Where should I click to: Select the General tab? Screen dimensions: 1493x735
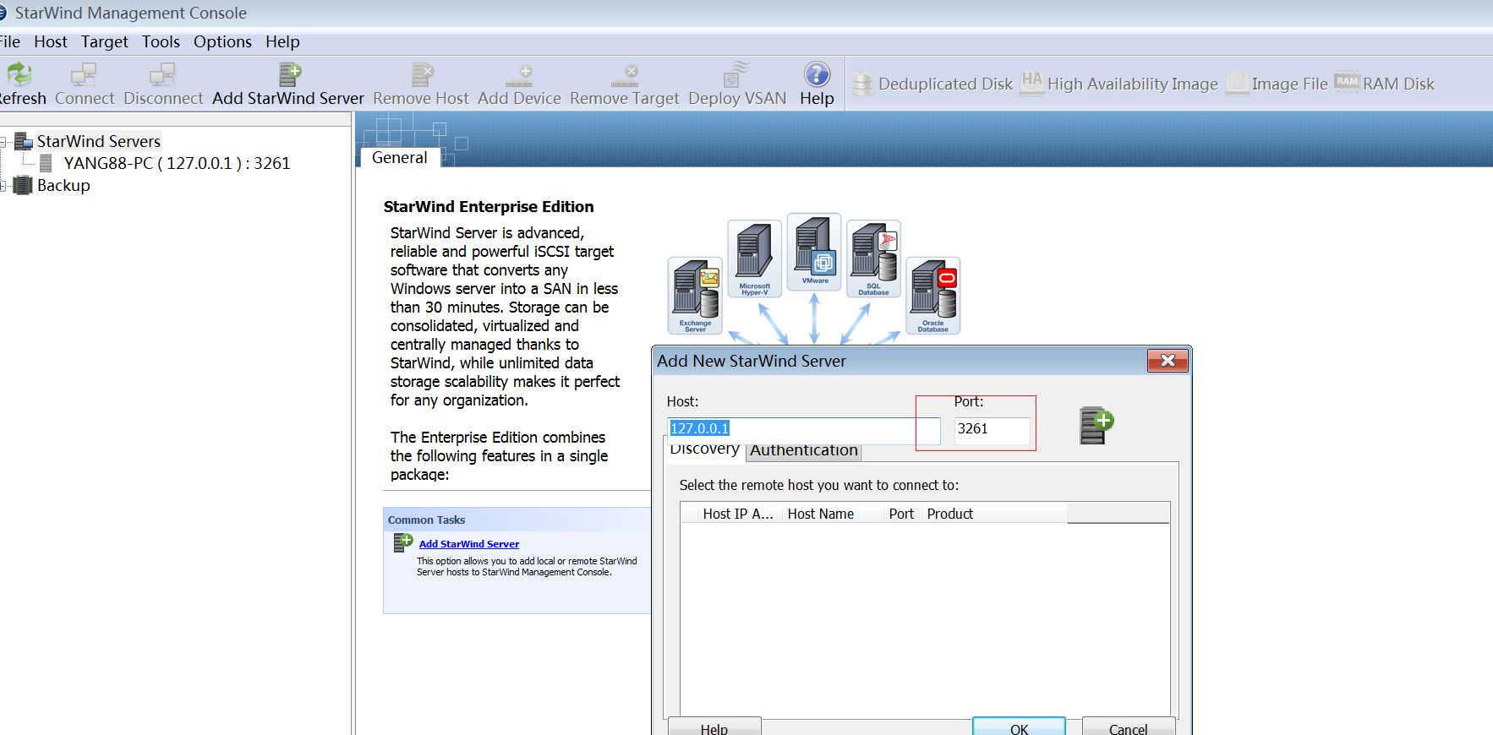400,157
